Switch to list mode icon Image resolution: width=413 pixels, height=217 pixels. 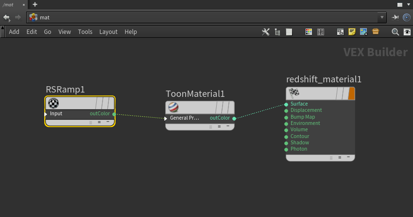point(289,32)
